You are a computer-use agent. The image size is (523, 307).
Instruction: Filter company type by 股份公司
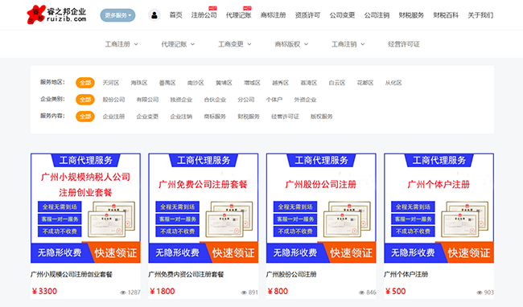click(113, 100)
